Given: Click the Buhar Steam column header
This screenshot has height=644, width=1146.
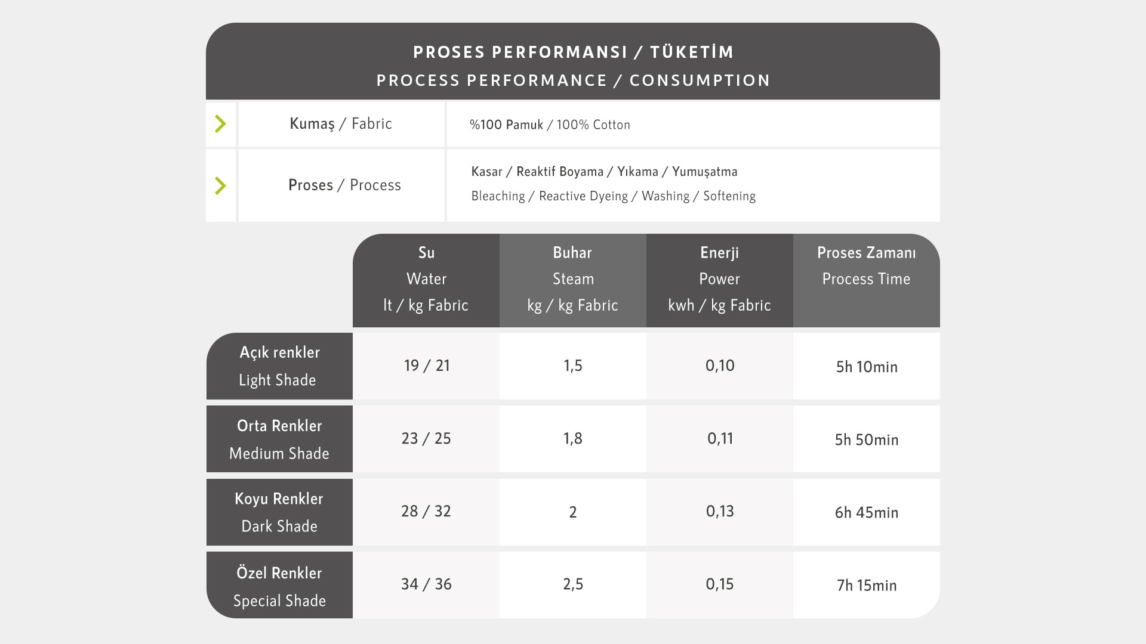Looking at the screenshot, I should [572, 279].
